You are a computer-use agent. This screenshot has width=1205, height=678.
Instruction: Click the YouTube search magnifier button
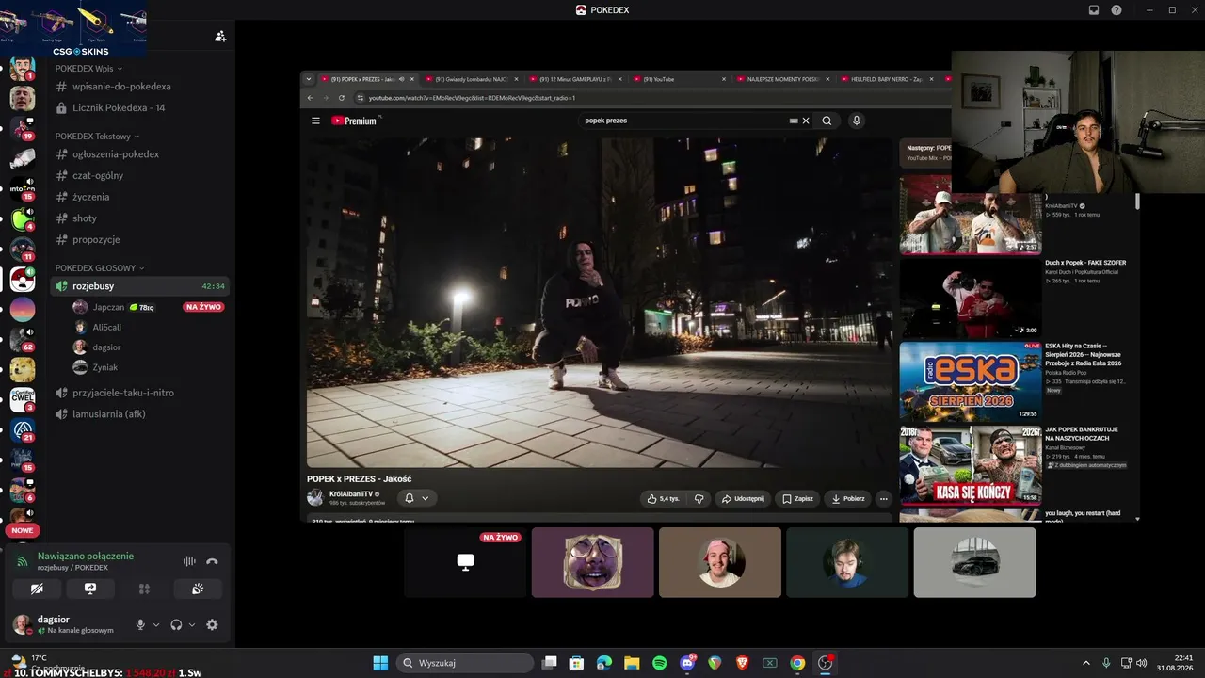(x=827, y=121)
